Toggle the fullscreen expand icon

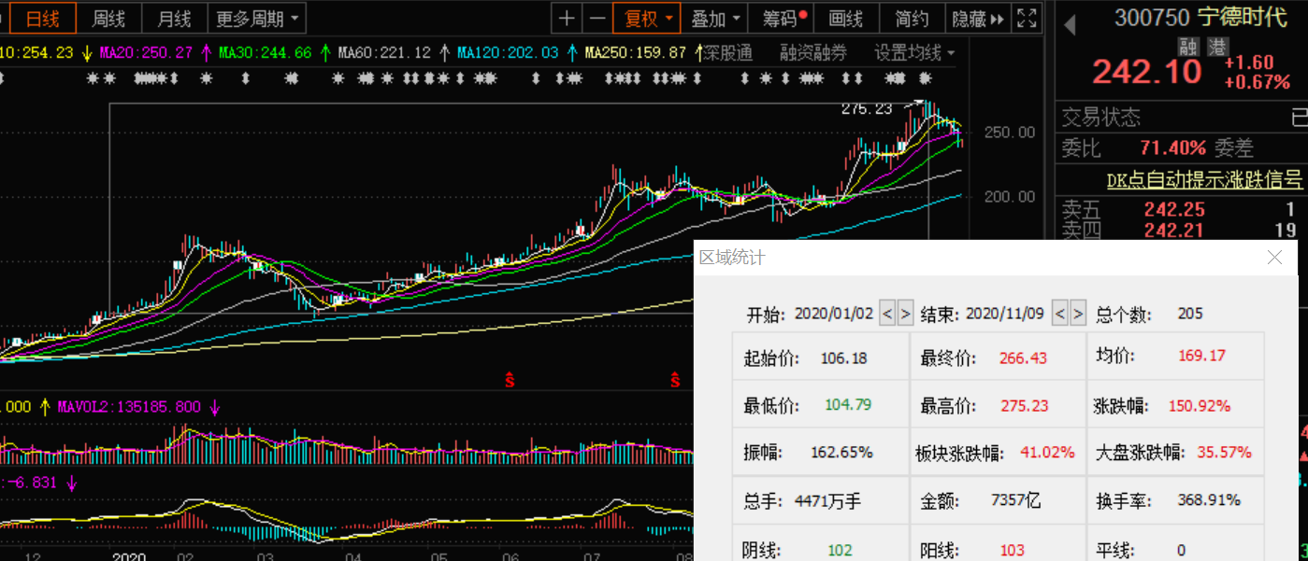pyautogui.click(x=1027, y=19)
